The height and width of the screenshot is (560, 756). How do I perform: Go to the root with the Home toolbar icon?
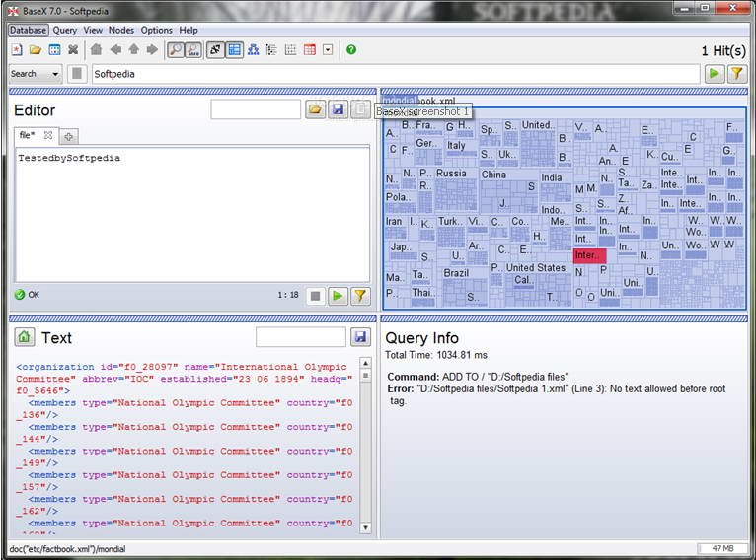tap(96, 49)
